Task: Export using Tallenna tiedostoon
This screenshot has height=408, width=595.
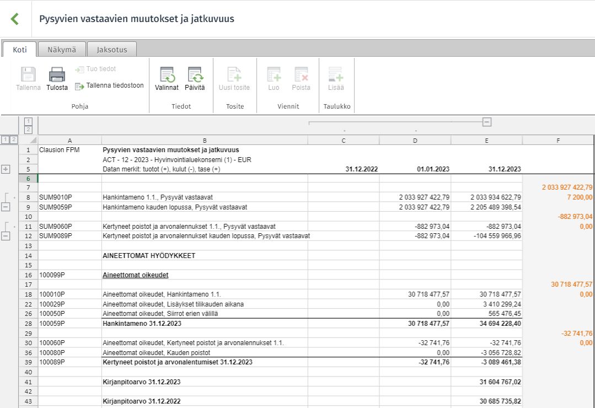Action: point(109,86)
